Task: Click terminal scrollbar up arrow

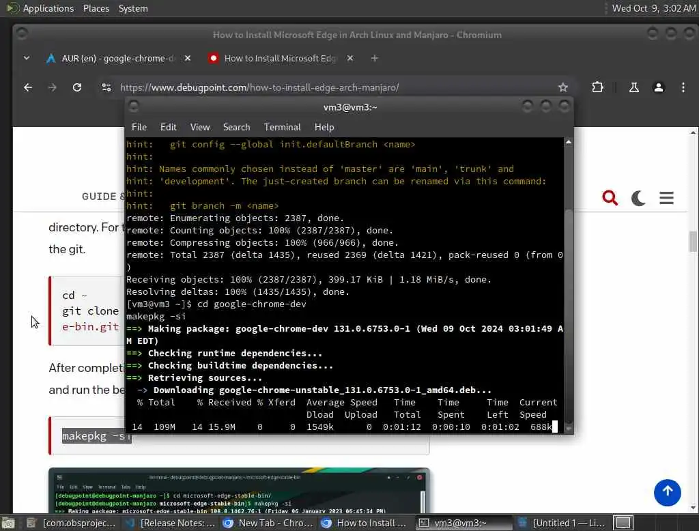Action: pyautogui.click(x=569, y=142)
